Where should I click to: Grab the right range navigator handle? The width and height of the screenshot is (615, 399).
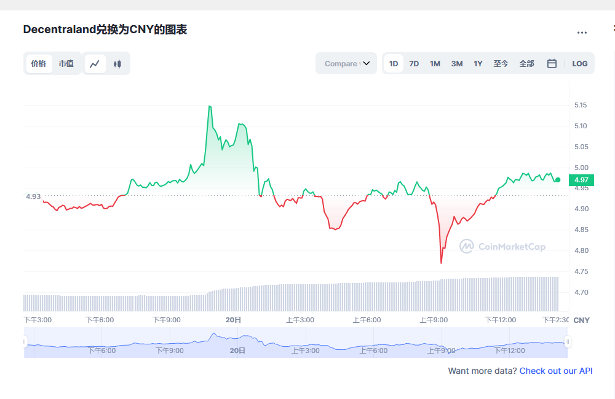pyautogui.click(x=568, y=342)
